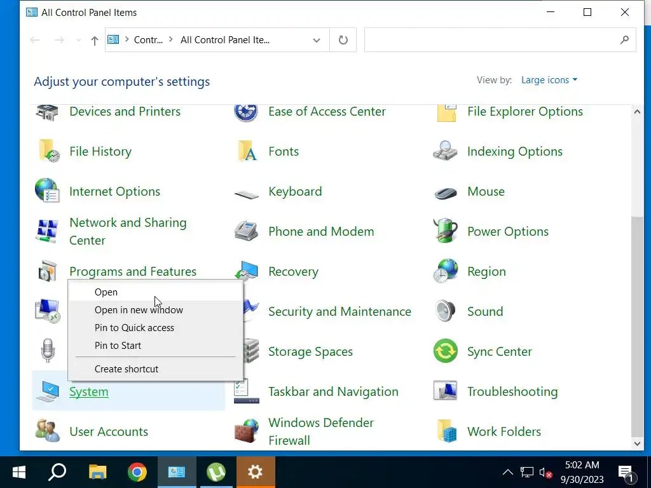Click the User Accounts icon
Image resolution: width=651 pixels, height=488 pixels.
pos(47,431)
